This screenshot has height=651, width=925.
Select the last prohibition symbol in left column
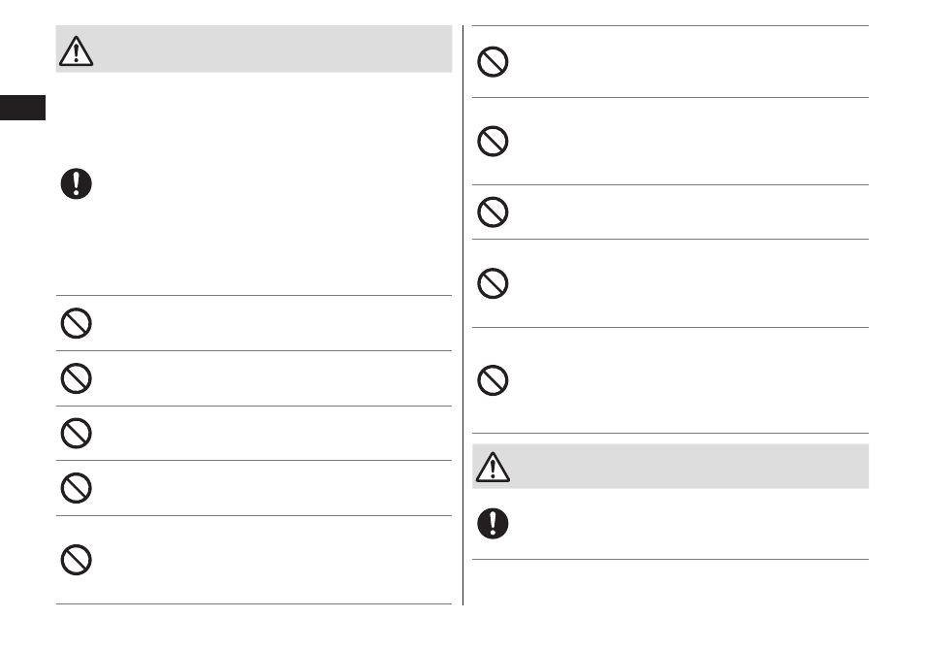coord(76,560)
